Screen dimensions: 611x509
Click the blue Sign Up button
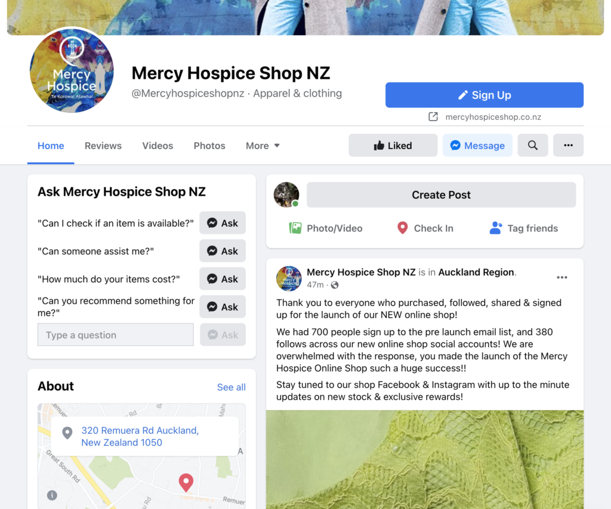click(x=485, y=95)
